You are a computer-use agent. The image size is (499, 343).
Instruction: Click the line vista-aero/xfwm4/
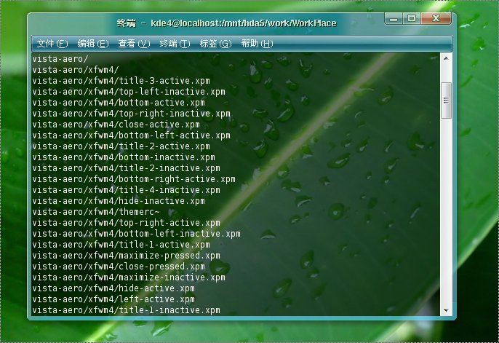76,70
